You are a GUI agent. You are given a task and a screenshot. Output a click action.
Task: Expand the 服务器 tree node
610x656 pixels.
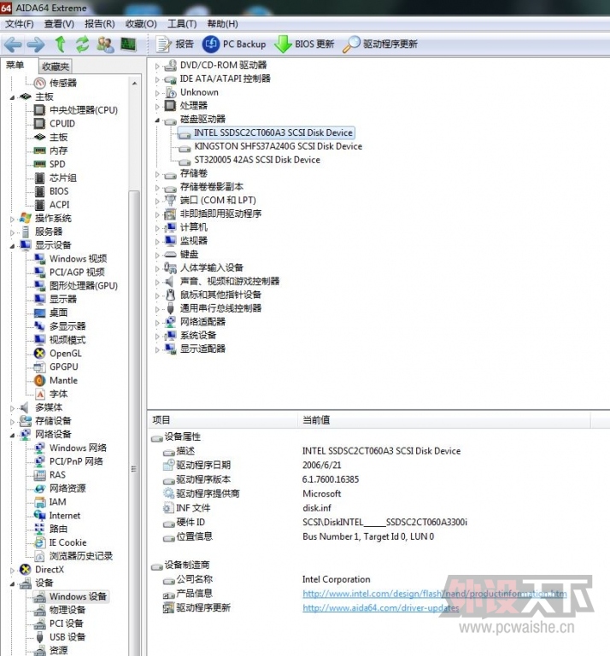[12, 232]
